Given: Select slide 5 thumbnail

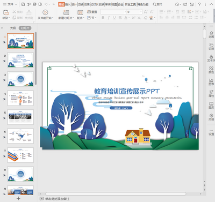Looking at the screenshot, I should pyautogui.click(x=20, y=117).
